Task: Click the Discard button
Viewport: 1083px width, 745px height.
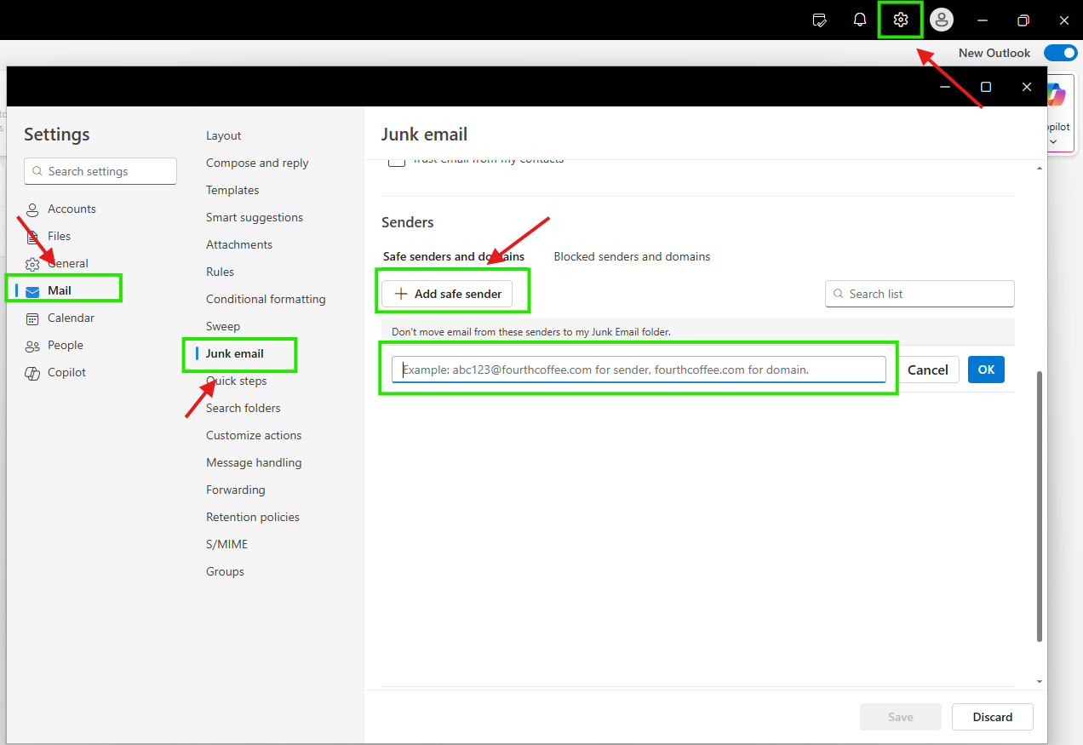Action: 993,717
